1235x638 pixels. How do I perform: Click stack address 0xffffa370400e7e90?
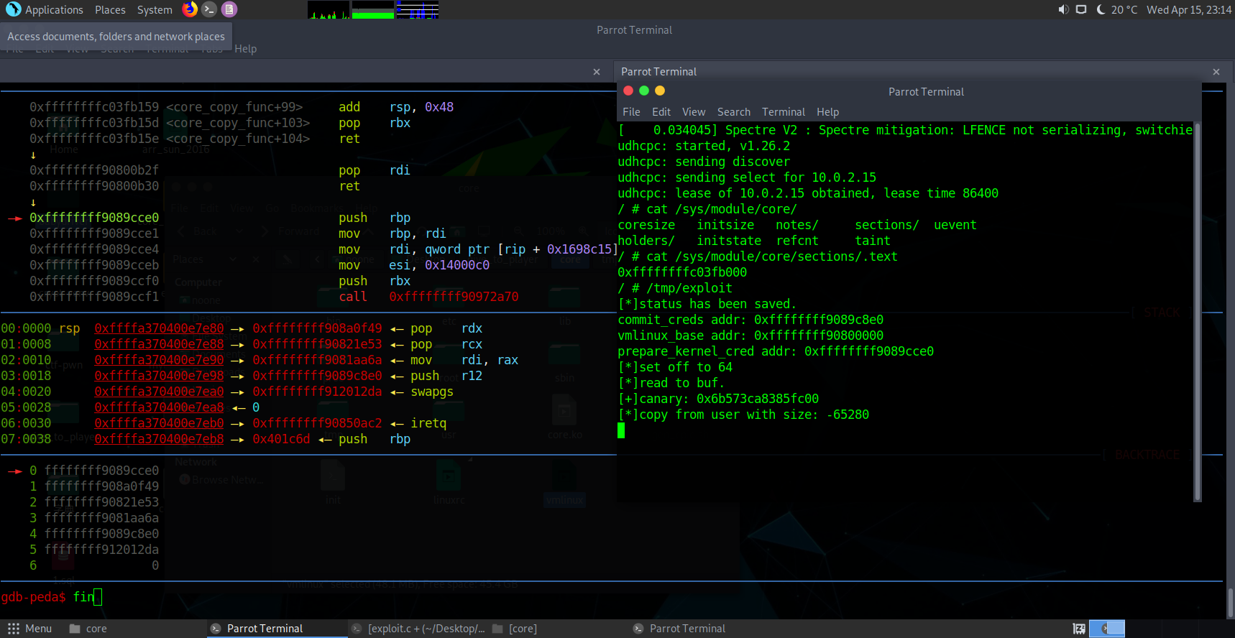[159, 360]
